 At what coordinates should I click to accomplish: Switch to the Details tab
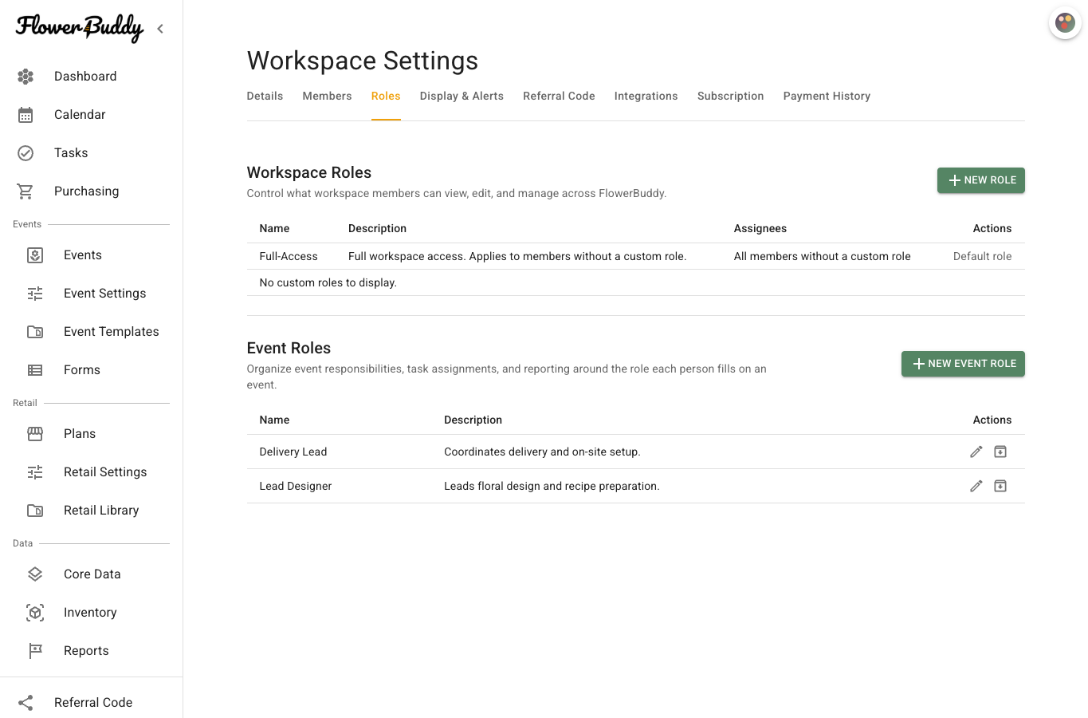(x=265, y=97)
